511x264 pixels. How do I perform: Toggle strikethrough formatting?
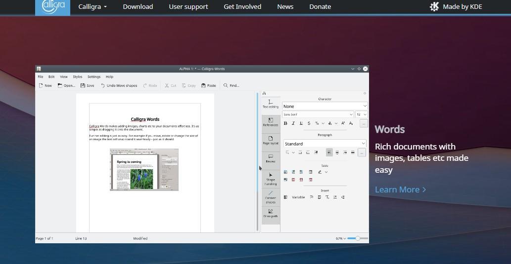click(x=309, y=123)
